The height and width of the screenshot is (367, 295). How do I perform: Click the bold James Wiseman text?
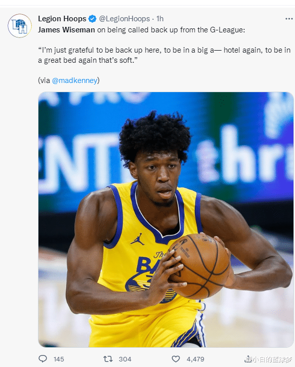pos(66,30)
